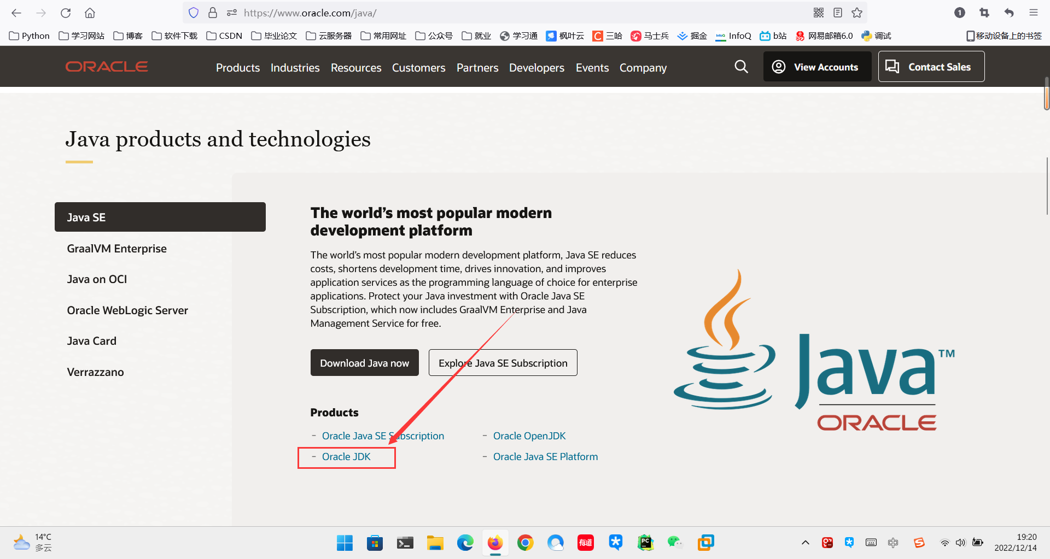Open Google Chrome from the taskbar

tap(525, 543)
